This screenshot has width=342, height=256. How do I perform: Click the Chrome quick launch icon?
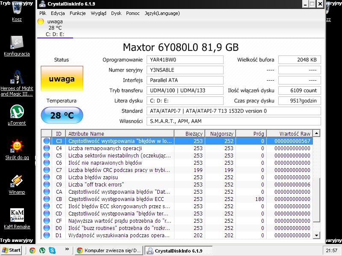pos(32,250)
